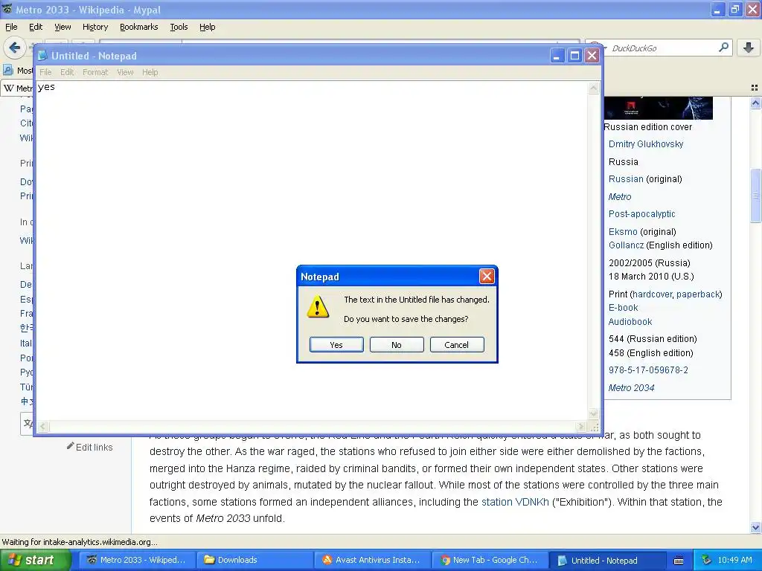Open the Post-apocalyptic genre link

tap(642, 213)
